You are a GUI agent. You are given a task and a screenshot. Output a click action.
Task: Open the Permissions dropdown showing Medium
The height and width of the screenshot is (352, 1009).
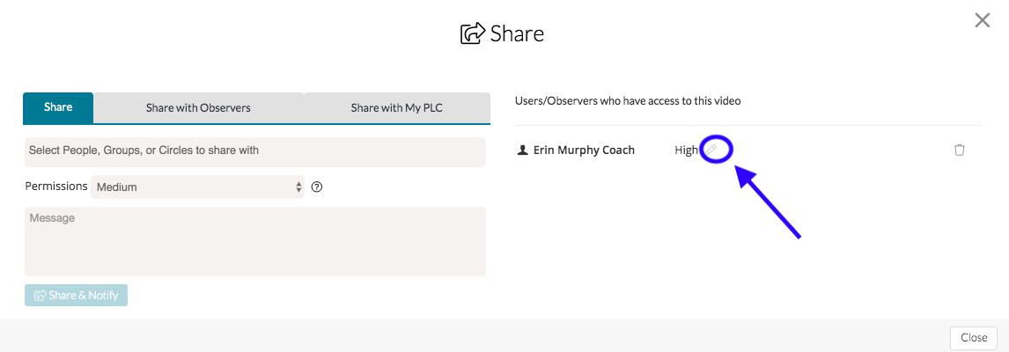point(197,187)
